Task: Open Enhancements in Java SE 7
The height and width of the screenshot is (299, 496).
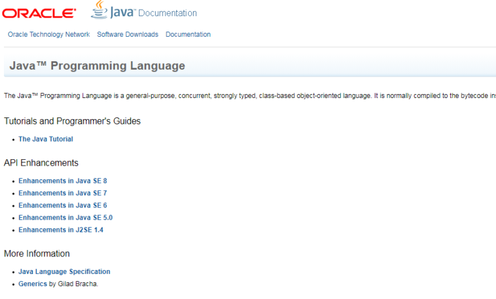Action: tap(63, 193)
